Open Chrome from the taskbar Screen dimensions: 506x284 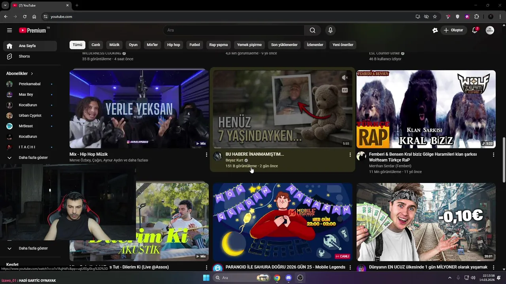point(277,278)
